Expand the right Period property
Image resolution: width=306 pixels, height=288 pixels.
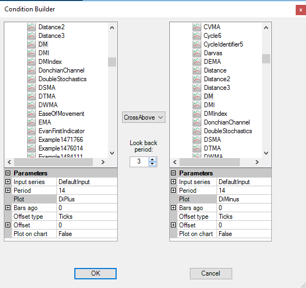click(x=173, y=190)
